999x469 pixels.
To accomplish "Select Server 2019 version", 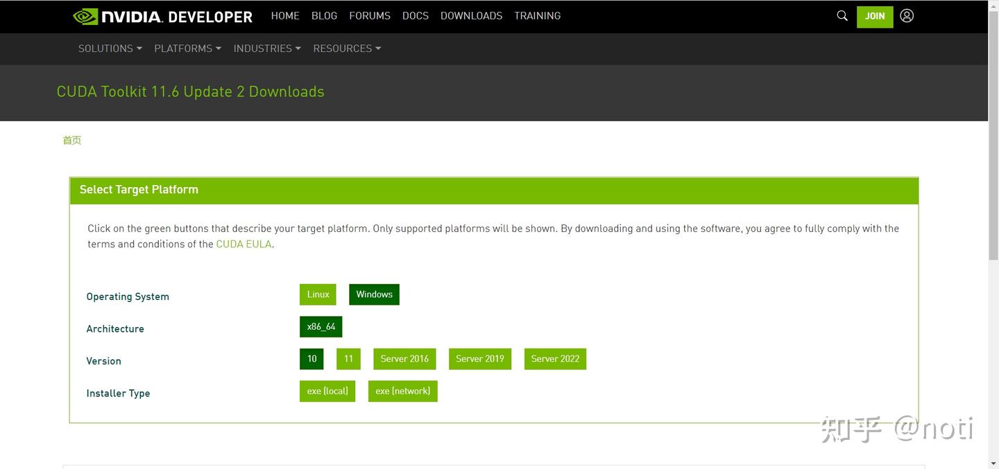I will tap(480, 359).
